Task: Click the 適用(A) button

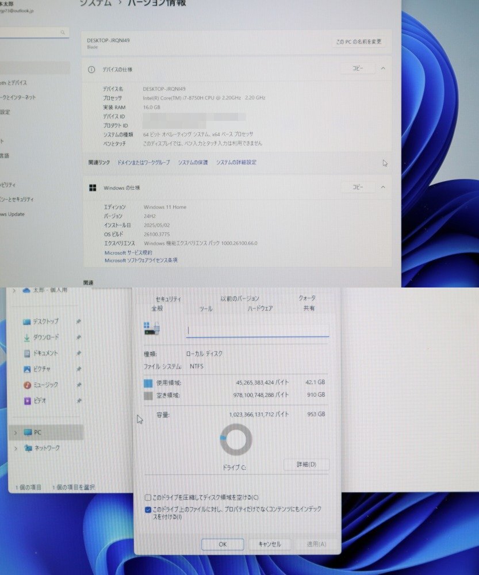Action: point(316,544)
